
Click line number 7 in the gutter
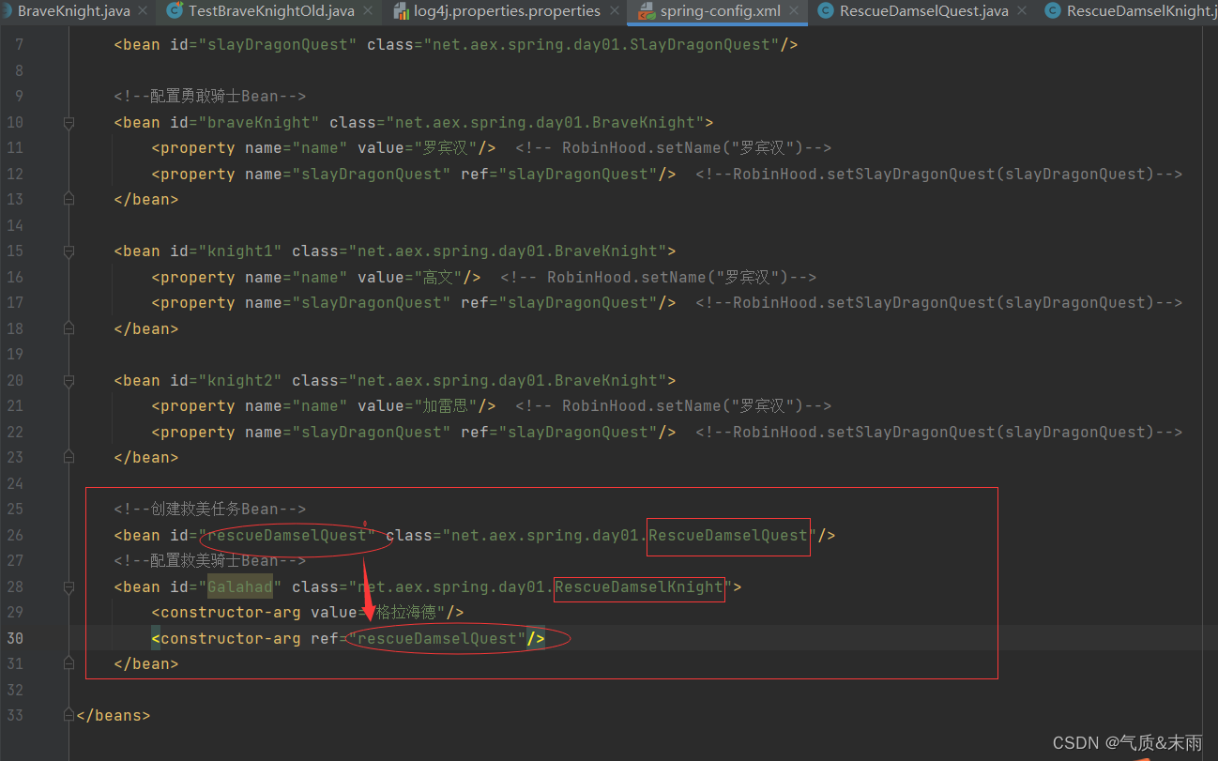pos(20,44)
